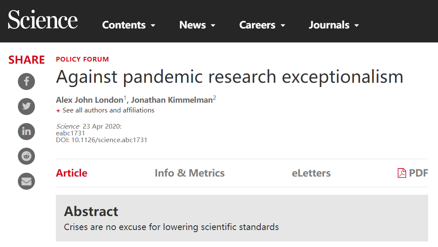Click the Science logo

(43, 20)
